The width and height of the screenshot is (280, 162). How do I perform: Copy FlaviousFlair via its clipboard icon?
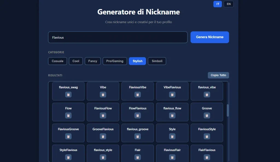tap(172, 157)
